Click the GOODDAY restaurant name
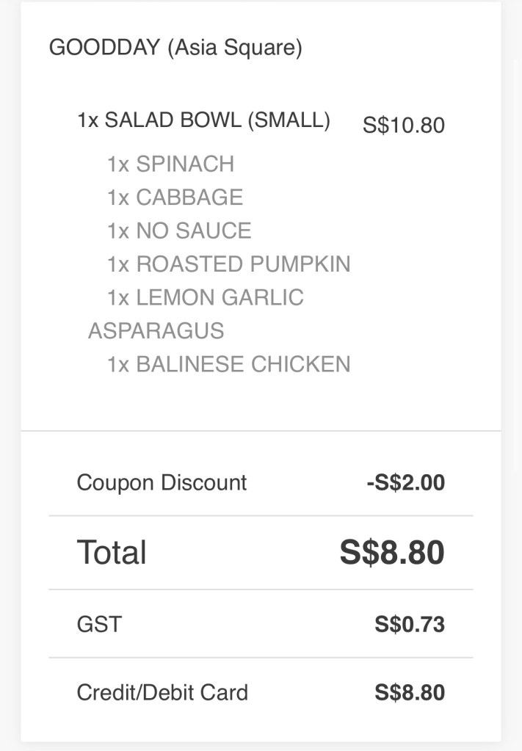522x751 pixels. click(104, 48)
